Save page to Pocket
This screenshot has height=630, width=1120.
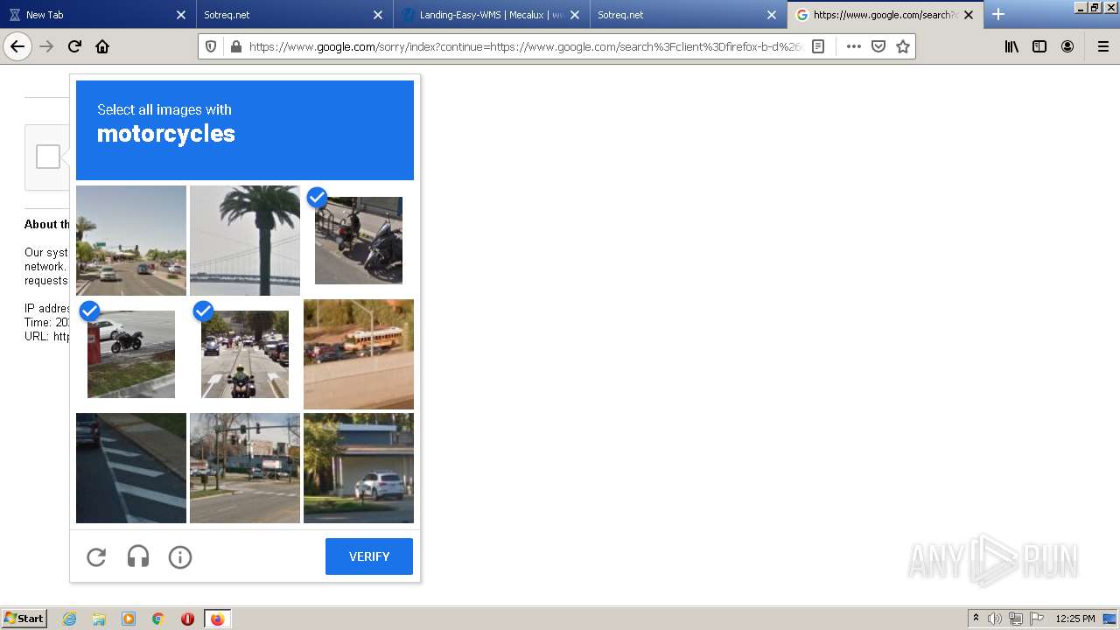878,46
